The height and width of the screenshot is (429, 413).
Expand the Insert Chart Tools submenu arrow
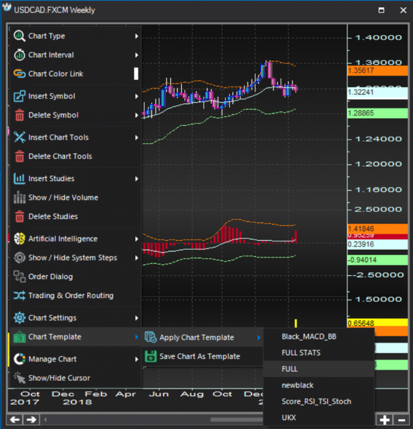[x=136, y=138]
